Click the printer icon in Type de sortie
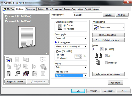This screenshot has width=132, height=96. tap(96, 27)
